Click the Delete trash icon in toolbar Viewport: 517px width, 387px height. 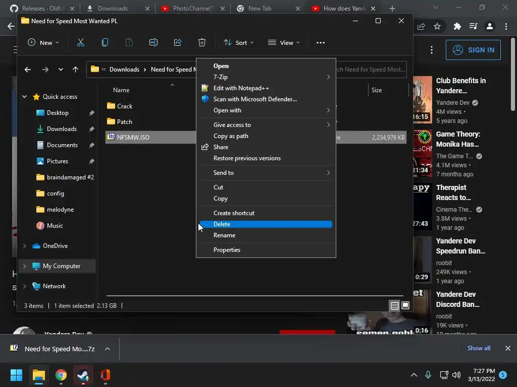coord(202,42)
